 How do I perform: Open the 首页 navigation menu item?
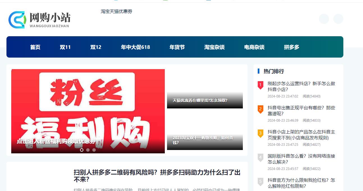(35, 47)
